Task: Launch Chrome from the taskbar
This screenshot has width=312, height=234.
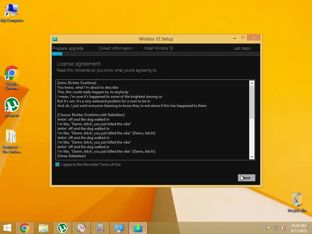Action: click(x=25, y=228)
